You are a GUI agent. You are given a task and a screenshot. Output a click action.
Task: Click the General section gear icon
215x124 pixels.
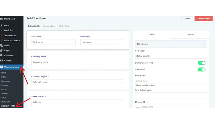click(138, 44)
